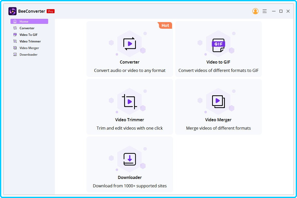This screenshot has height=198, width=297.
Task: Select Home in the sidebar
Action: click(29, 21)
